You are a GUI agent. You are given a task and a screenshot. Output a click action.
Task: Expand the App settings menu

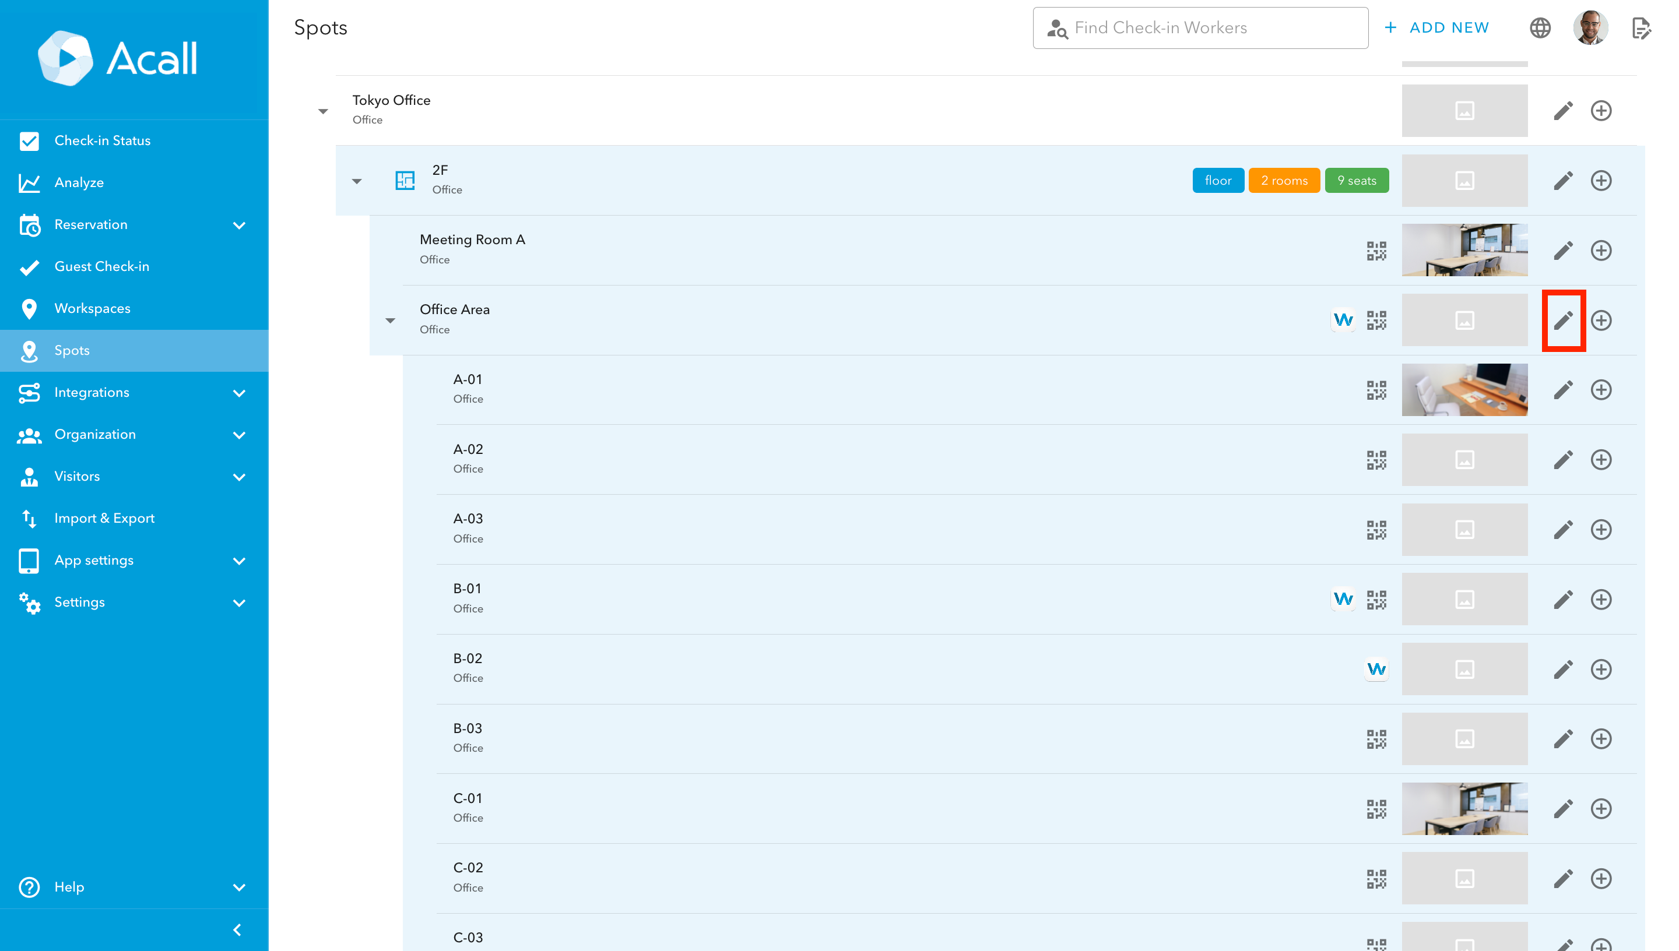coord(239,561)
